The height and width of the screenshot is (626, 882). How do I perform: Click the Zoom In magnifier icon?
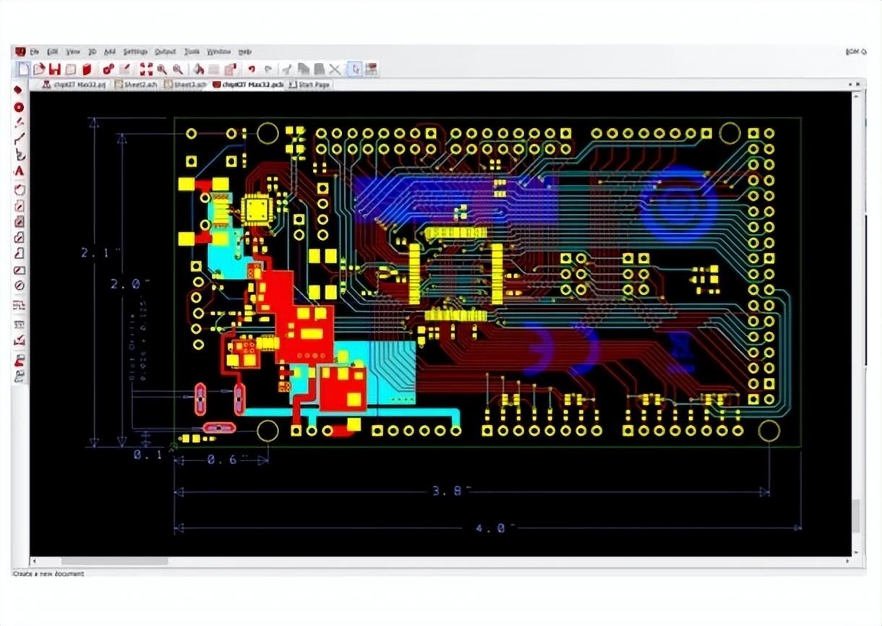pyautogui.click(x=162, y=69)
